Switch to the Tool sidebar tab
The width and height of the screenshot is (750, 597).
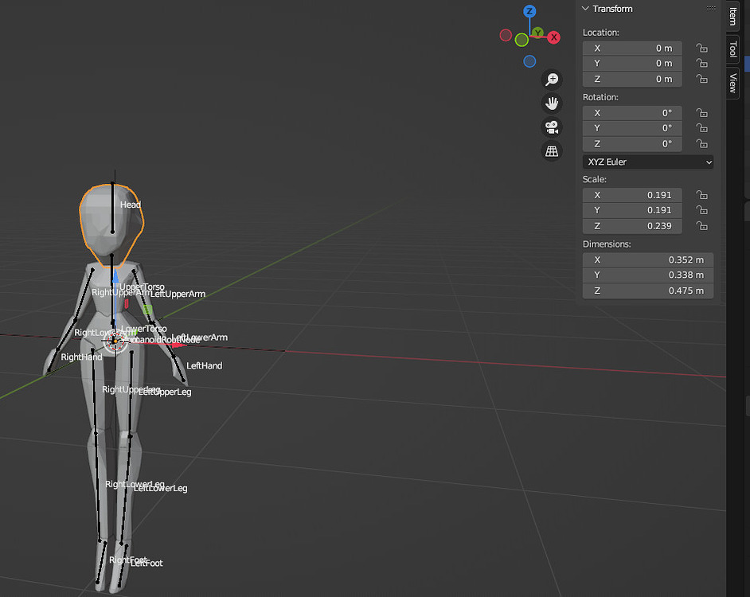(732, 49)
